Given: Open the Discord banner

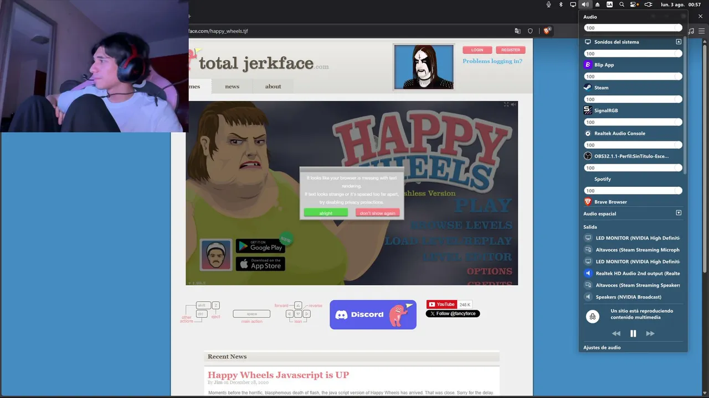Looking at the screenshot, I should 373,315.
